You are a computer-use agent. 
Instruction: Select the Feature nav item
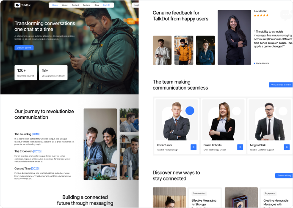click(86, 5)
